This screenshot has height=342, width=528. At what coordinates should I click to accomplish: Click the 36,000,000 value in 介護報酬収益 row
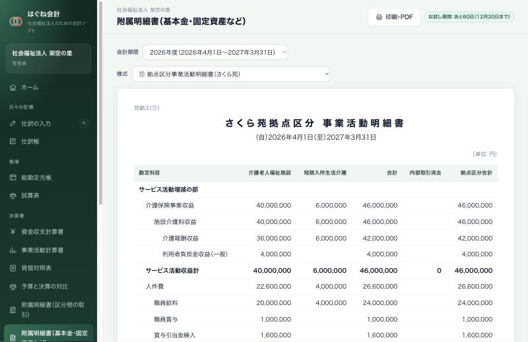tap(273, 238)
